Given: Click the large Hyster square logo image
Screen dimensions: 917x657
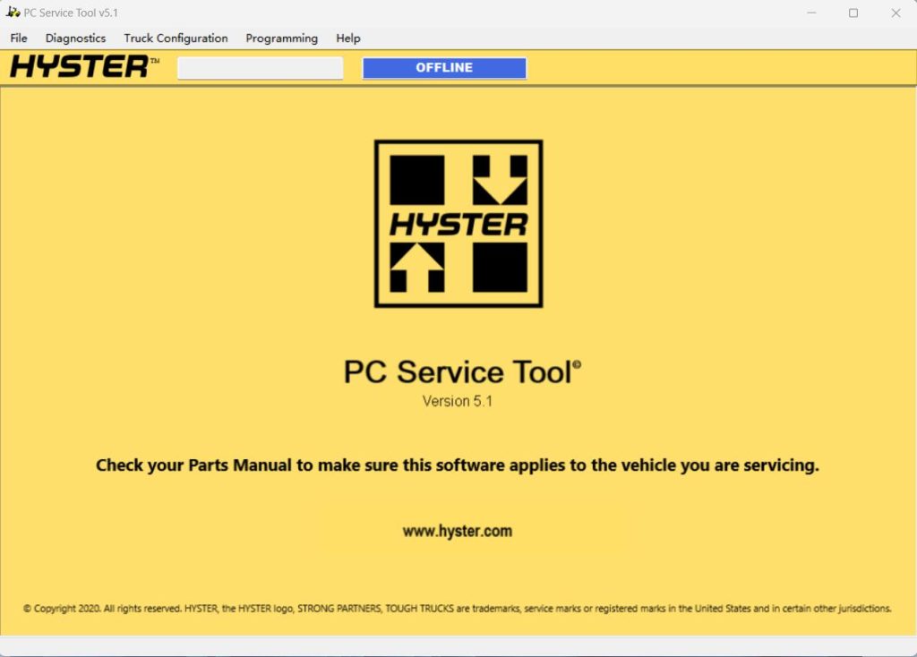Looking at the screenshot, I should 458,224.
